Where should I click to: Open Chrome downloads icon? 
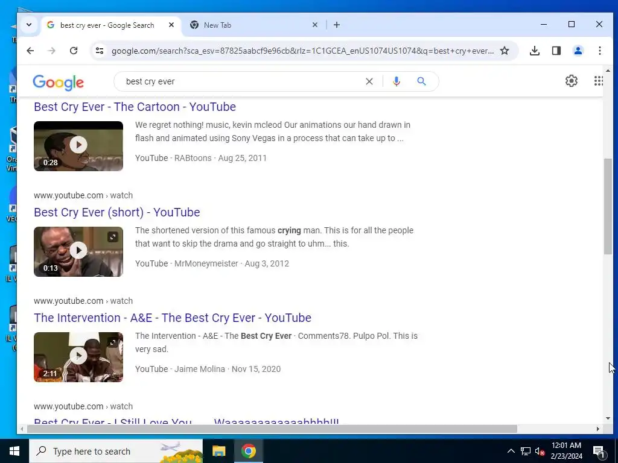[x=535, y=51]
